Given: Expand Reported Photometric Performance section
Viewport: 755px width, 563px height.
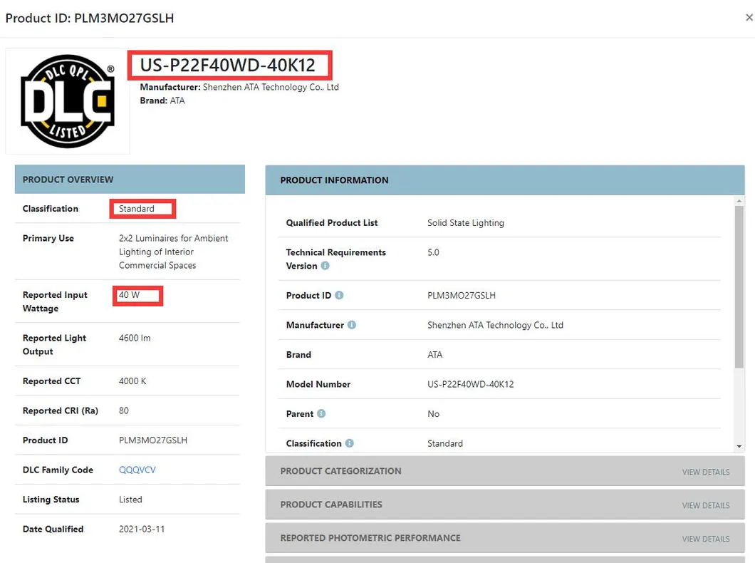Looking at the screenshot, I should point(504,538).
